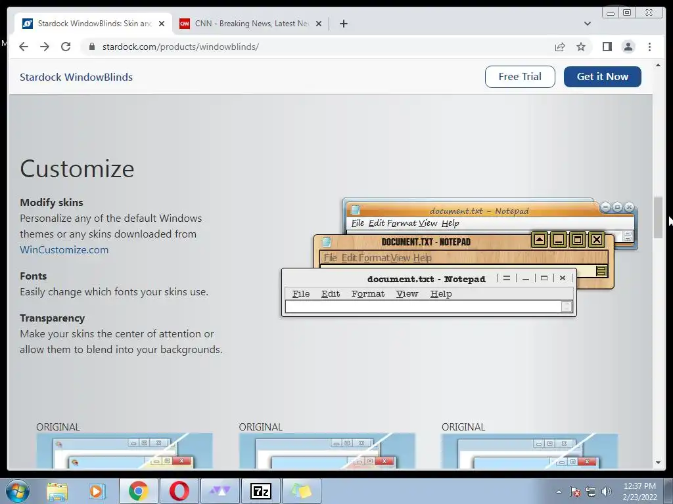
Task: Open the Chrome profile avatar menu
Action: (x=628, y=47)
